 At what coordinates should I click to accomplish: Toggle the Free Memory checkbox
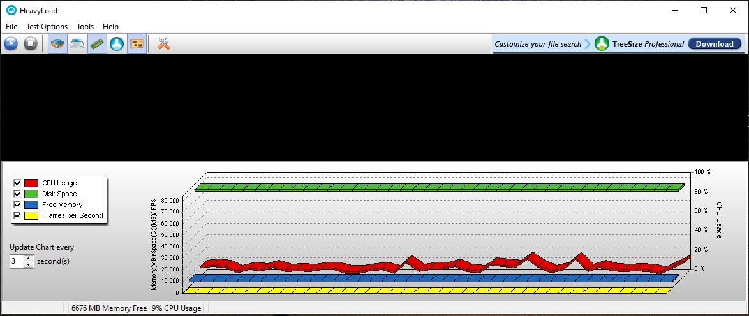click(x=17, y=205)
